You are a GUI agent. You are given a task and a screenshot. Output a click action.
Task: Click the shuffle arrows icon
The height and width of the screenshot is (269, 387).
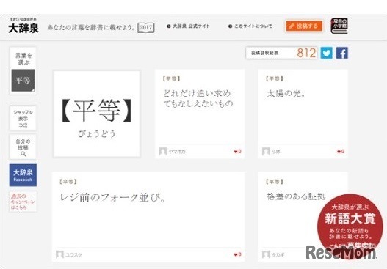(23, 125)
